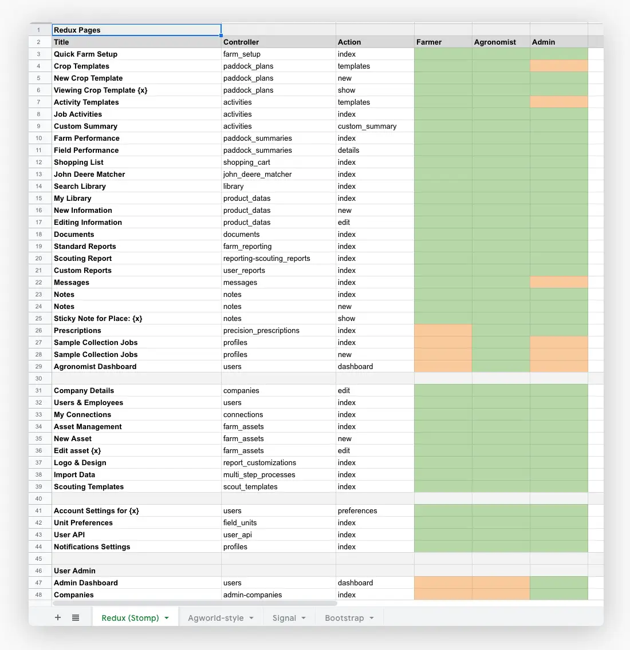Open the all sheets list icon
630x650 pixels.
(x=76, y=617)
